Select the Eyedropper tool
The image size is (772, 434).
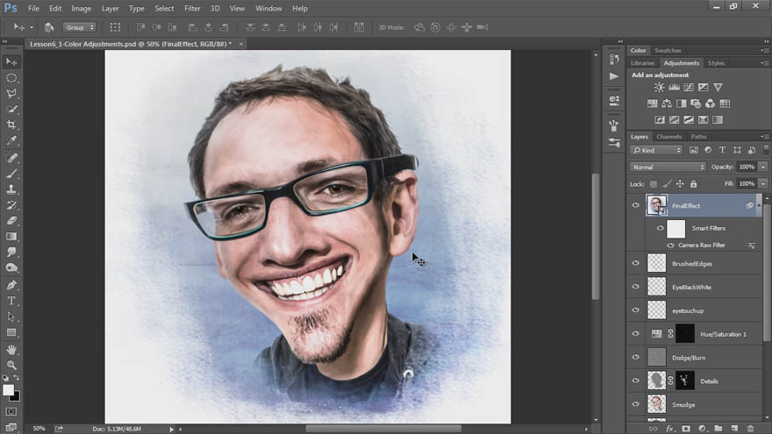pos(11,141)
